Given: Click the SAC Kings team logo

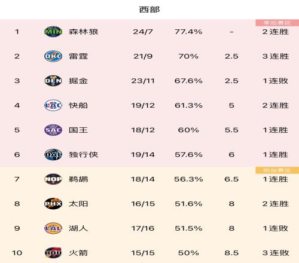Looking at the screenshot, I should coord(53,130).
